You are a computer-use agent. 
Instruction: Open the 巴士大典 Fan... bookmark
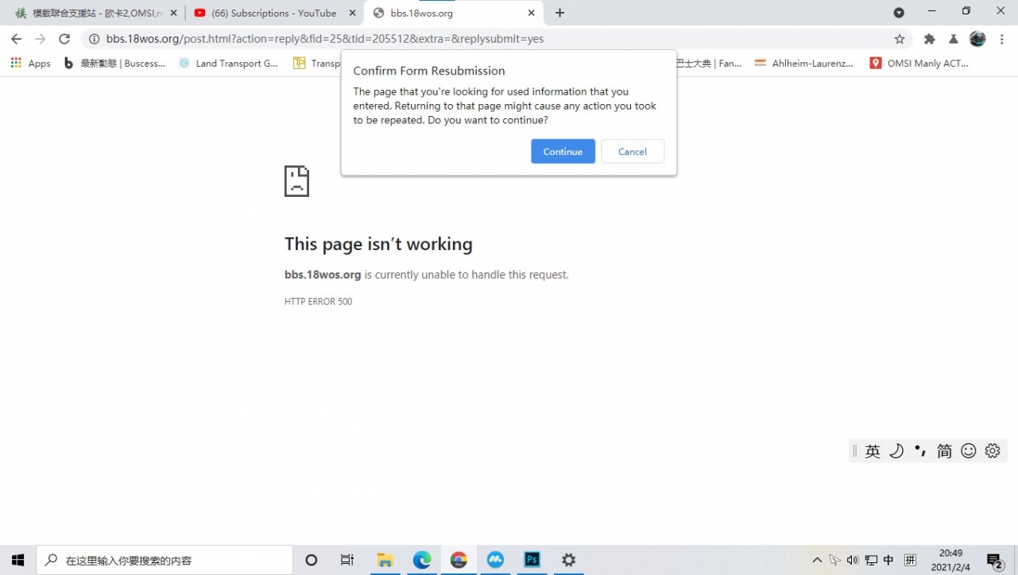point(707,64)
